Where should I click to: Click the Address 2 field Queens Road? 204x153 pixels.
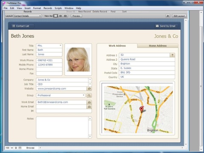pos(147,59)
